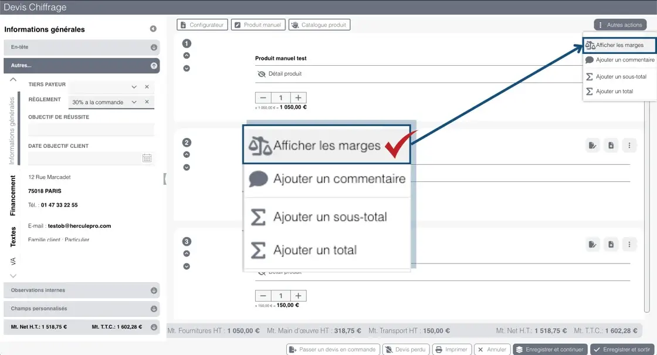Clear the Règlement value 30% a la commande
The image size is (657, 355).
pyautogui.click(x=147, y=102)
